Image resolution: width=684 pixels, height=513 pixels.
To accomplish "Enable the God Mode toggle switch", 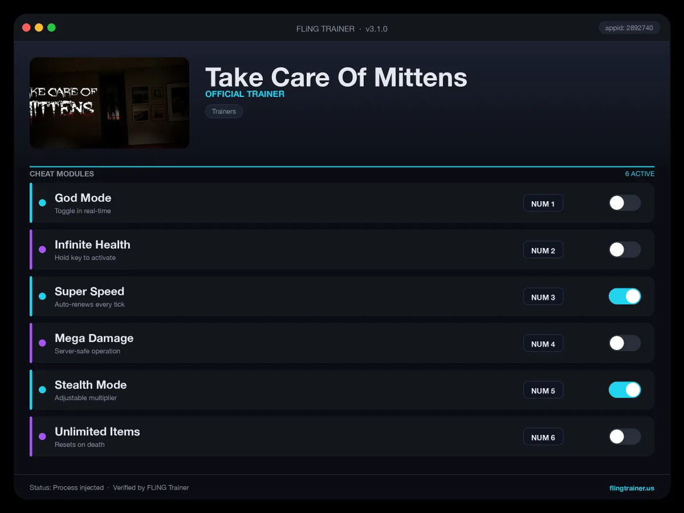I will pos(625,203).
